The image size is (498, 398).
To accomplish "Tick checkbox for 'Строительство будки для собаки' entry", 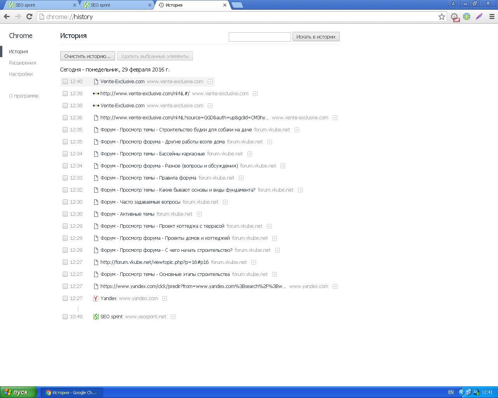I will 65,130.
